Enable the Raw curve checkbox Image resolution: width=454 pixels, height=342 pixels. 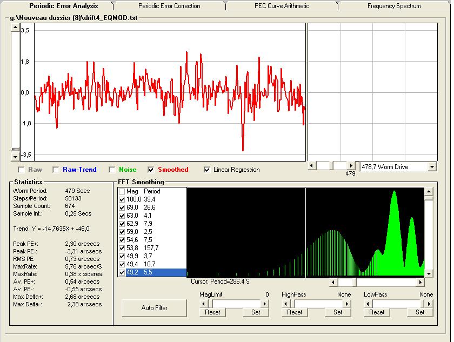click(21, 170)
